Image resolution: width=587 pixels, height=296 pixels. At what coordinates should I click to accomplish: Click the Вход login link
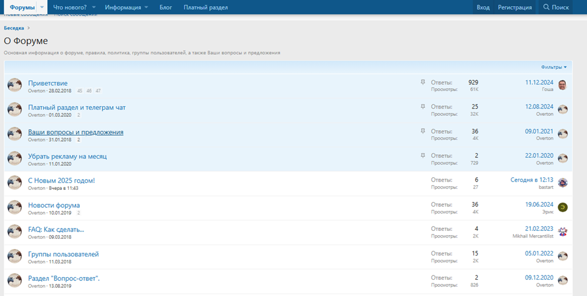coord(483,7)
